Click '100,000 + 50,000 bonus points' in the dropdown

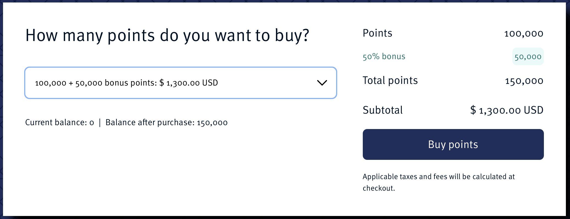tap(96, 83)
